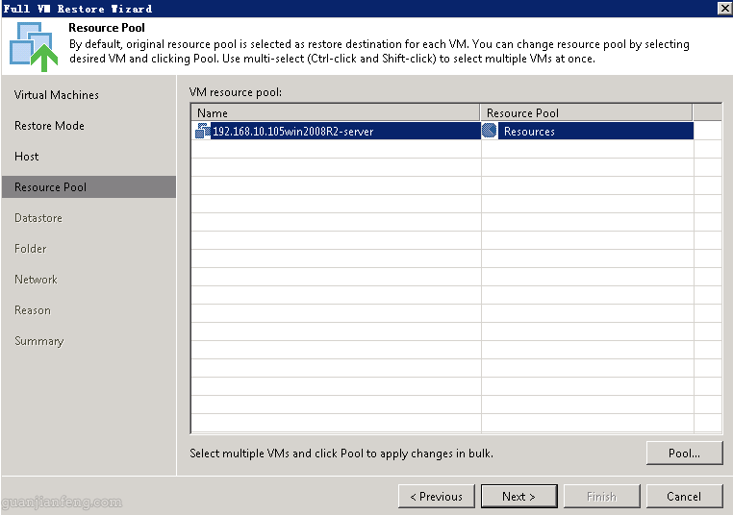This screenshot has width=733, height=515.
Task: Select the 192.168.10.105win2008R2-server row
Action: click(442, 131)
